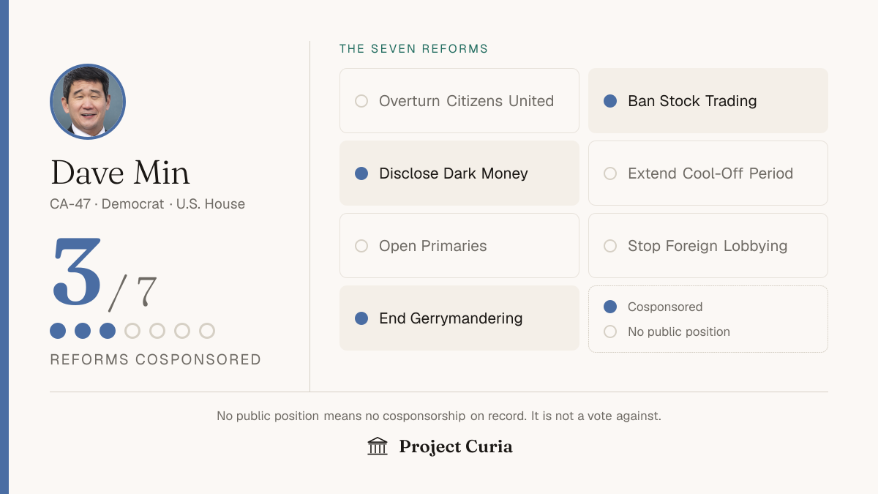Viewport: 878px width, 494px height.
Task: Click the blue Cosponsored legend dot
Action: click(x=610, y=307)
